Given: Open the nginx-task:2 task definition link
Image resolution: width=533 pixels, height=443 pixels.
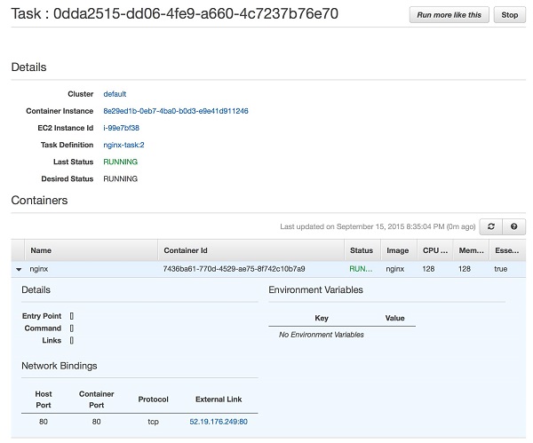Looking at the screenshot, I should (x=123, y=145).
